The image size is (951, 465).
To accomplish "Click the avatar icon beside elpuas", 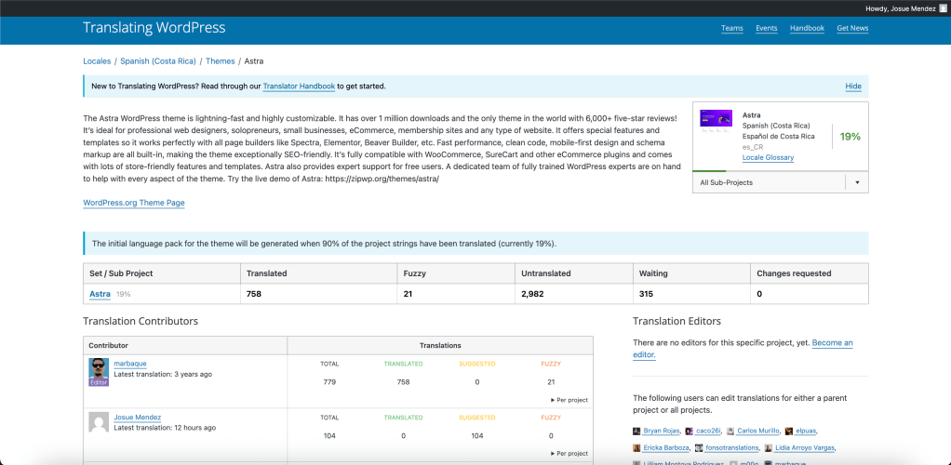I will (788, 432).
